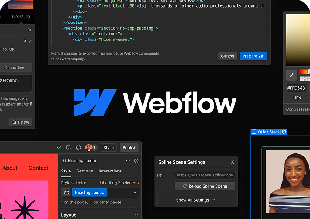310x219 pixels.
Task: Click the collaborator avatar in toolbar
Action: pyautogui.click(x=89, y=147)
